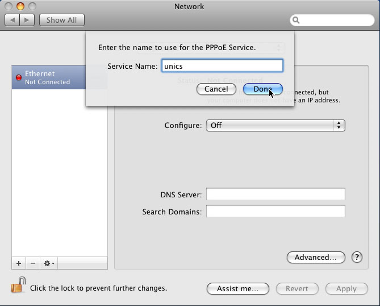Apply the network changes
Viewport: 380px width, 306px height.
point(346,288)
